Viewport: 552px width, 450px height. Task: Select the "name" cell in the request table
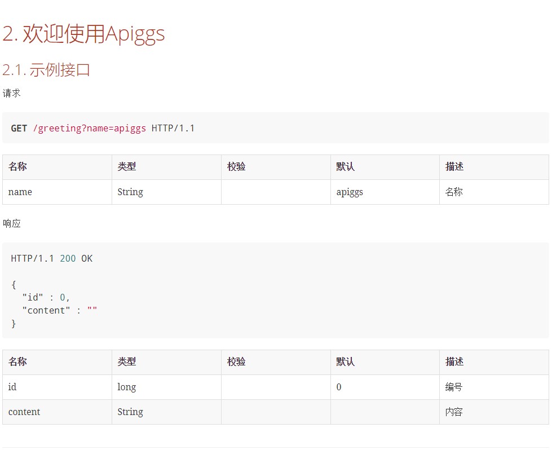coord(20,192)
